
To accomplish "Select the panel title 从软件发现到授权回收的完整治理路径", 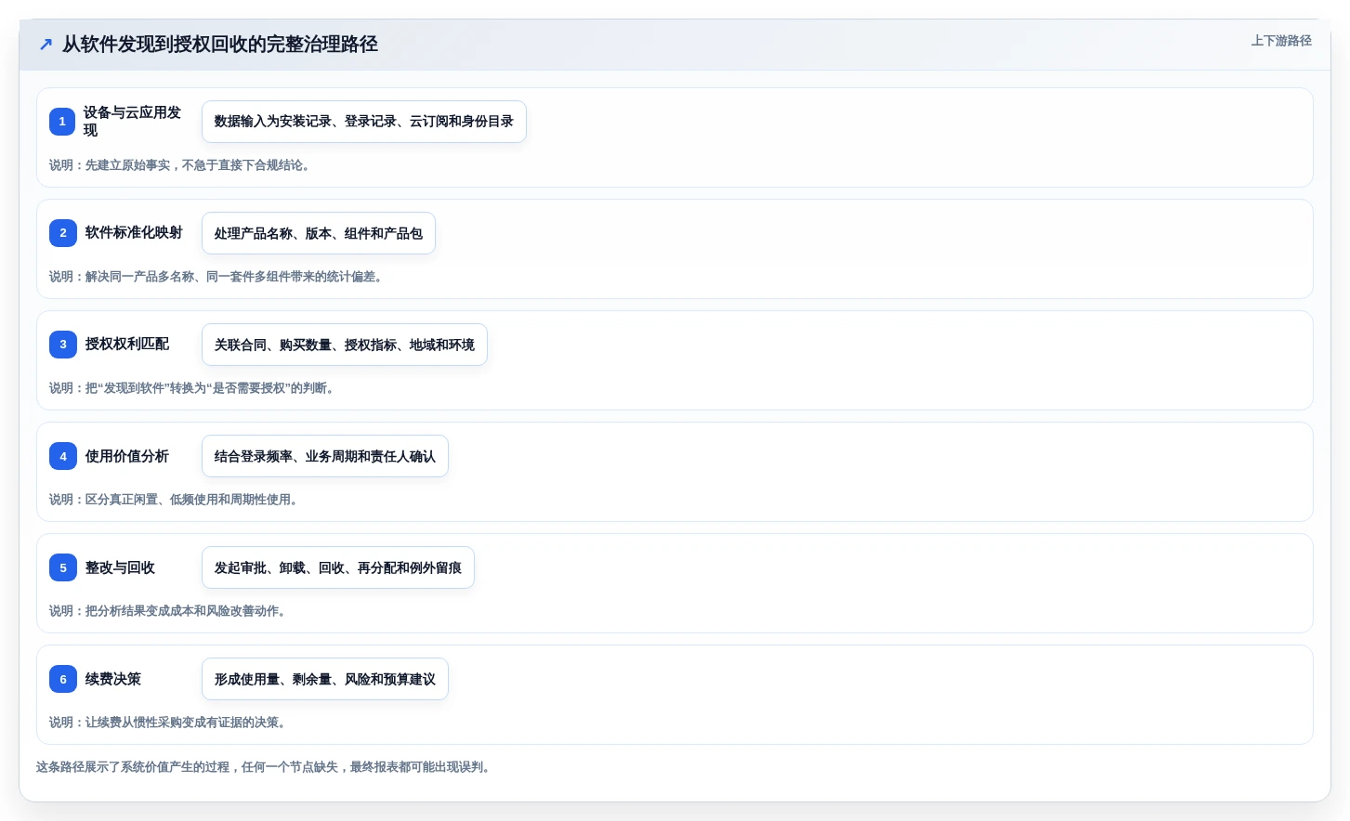I will click(x=220, y=45).
